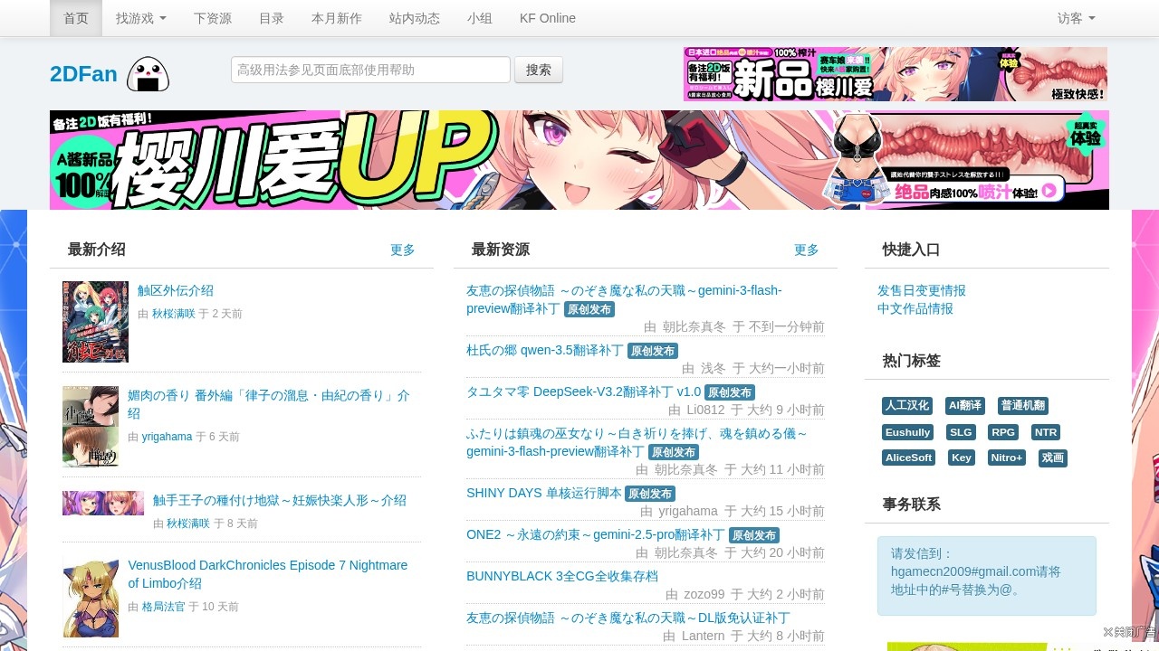Open BUNNYBLACK 3全CG全收集存档 resource
This screenshot has height=651, width=1159.
561,576
